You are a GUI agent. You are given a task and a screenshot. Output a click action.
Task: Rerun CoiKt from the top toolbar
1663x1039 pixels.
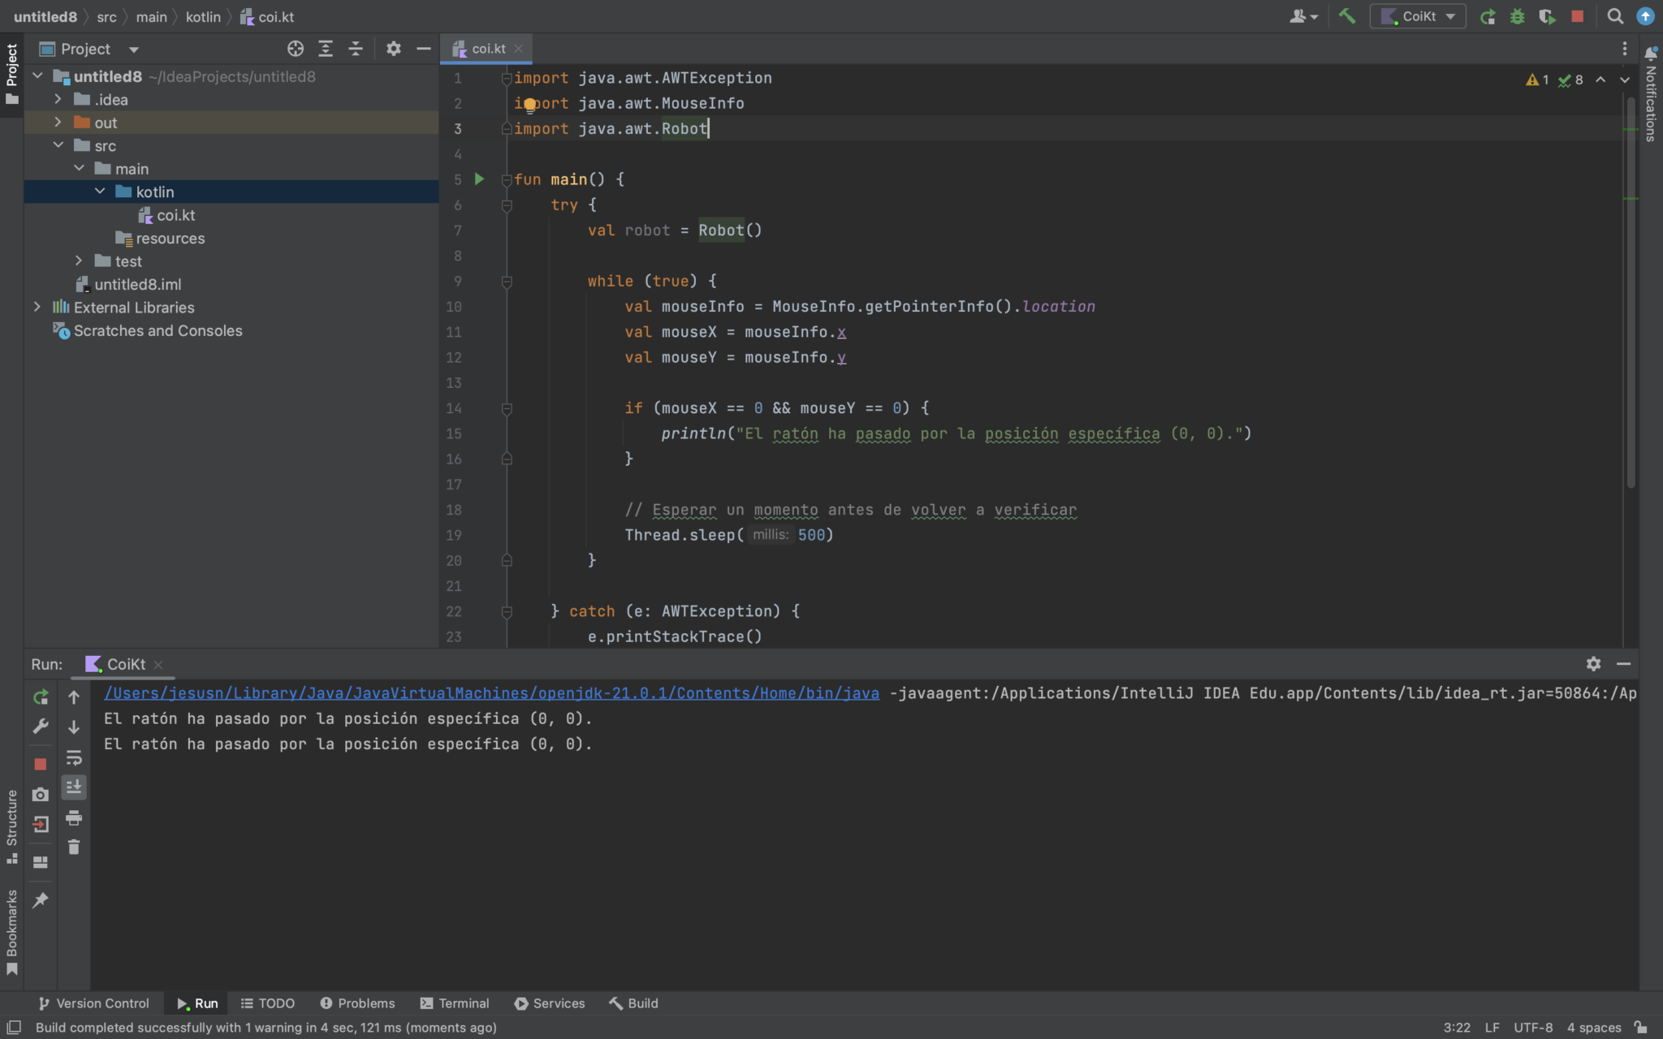click(x=1488, y=15)
